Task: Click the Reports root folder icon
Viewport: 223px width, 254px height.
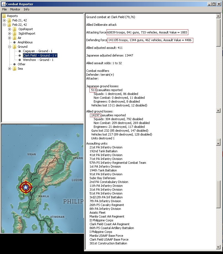Action: pyautogui.click(x=4, y=16)
